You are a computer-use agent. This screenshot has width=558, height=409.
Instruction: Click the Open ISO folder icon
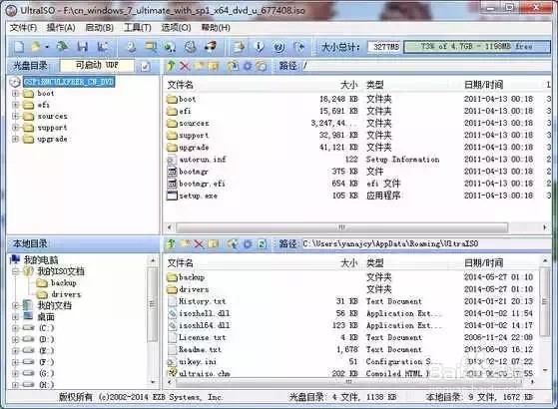coord(36,47)
